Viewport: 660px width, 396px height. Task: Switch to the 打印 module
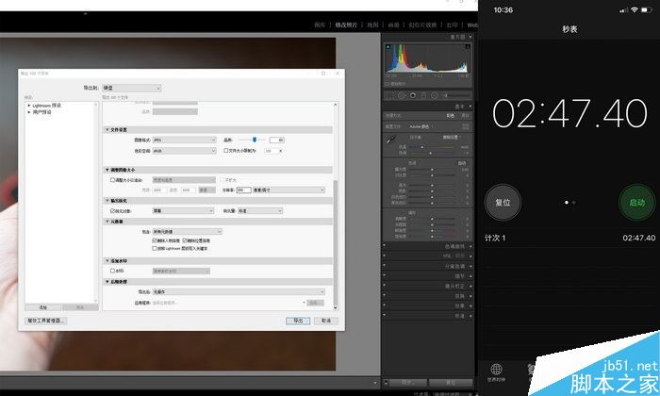452,25
